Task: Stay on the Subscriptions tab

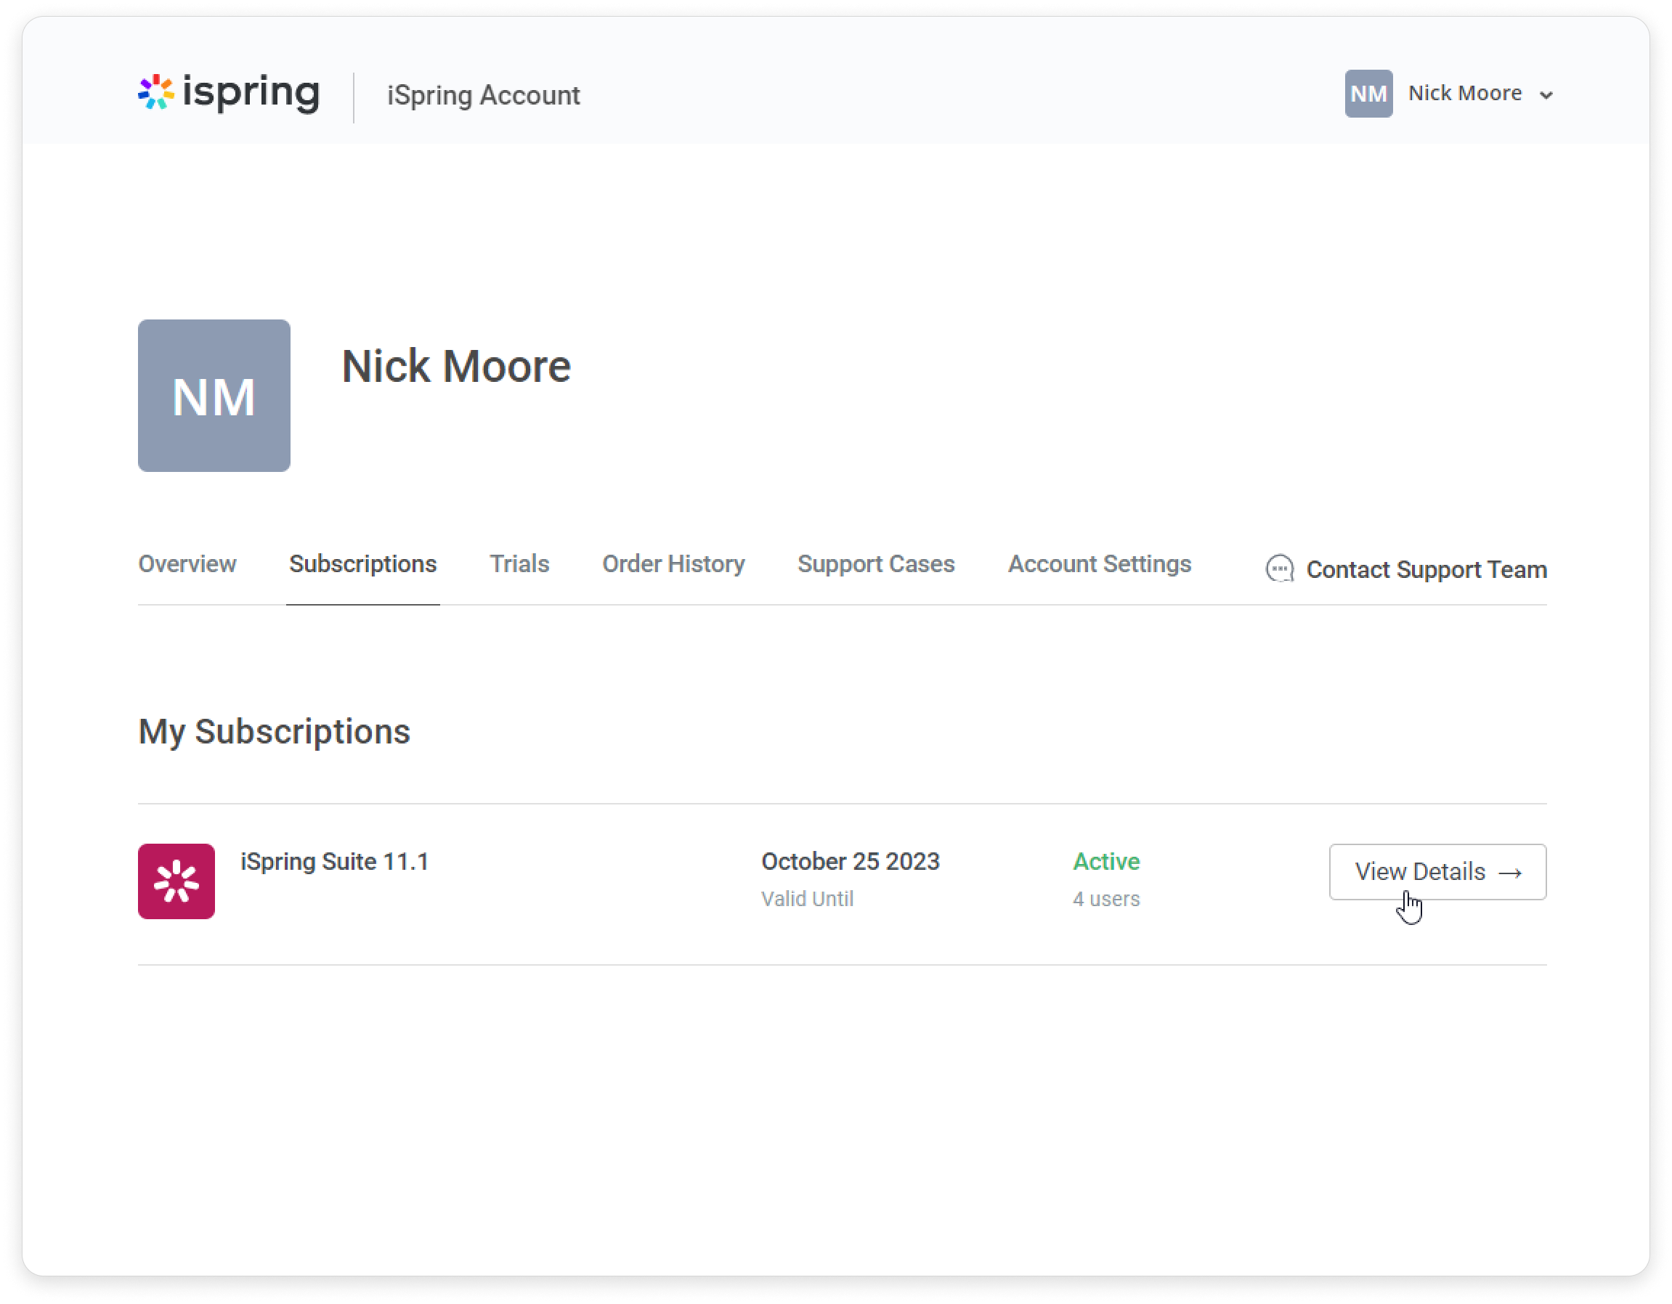Action: [x=362, y=564]
